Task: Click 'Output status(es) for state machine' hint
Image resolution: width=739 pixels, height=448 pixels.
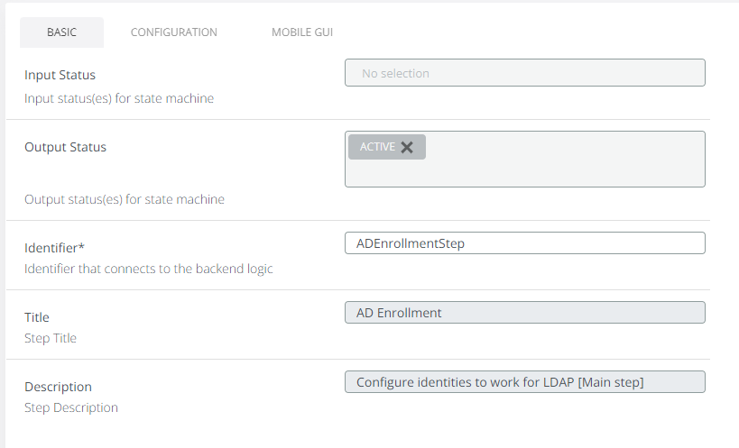Action: click(124, 199)
